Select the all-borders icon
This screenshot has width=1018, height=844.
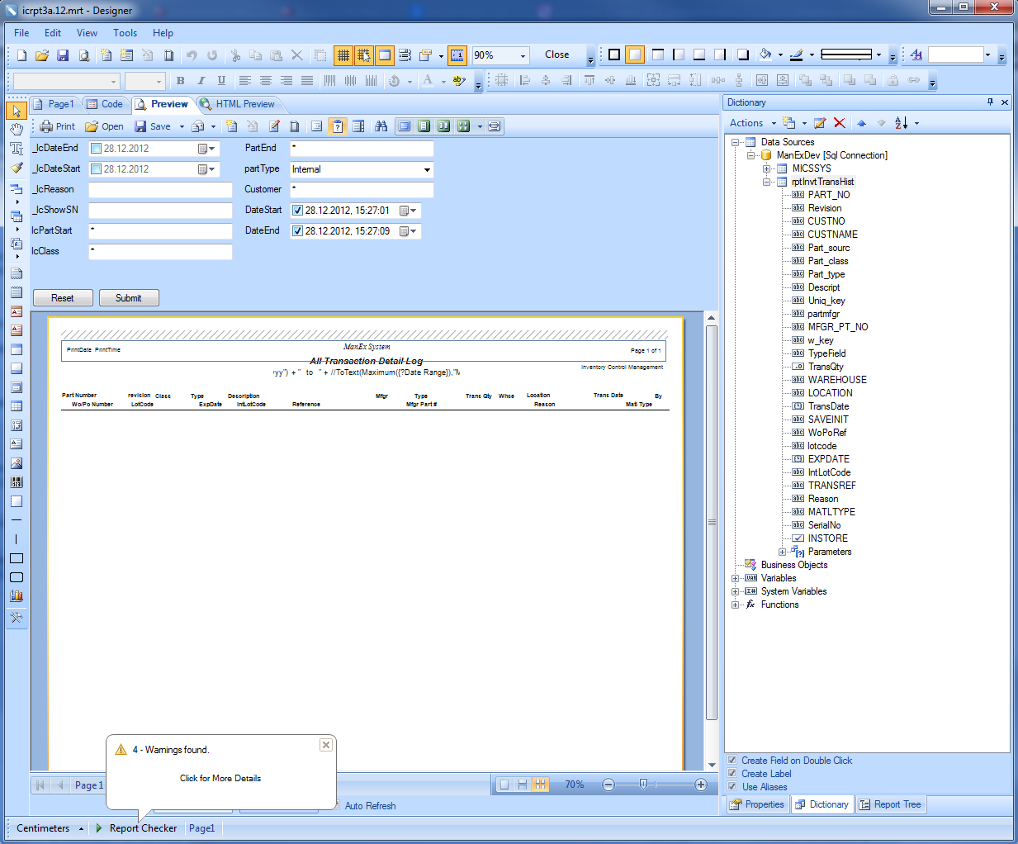[614, 55]
